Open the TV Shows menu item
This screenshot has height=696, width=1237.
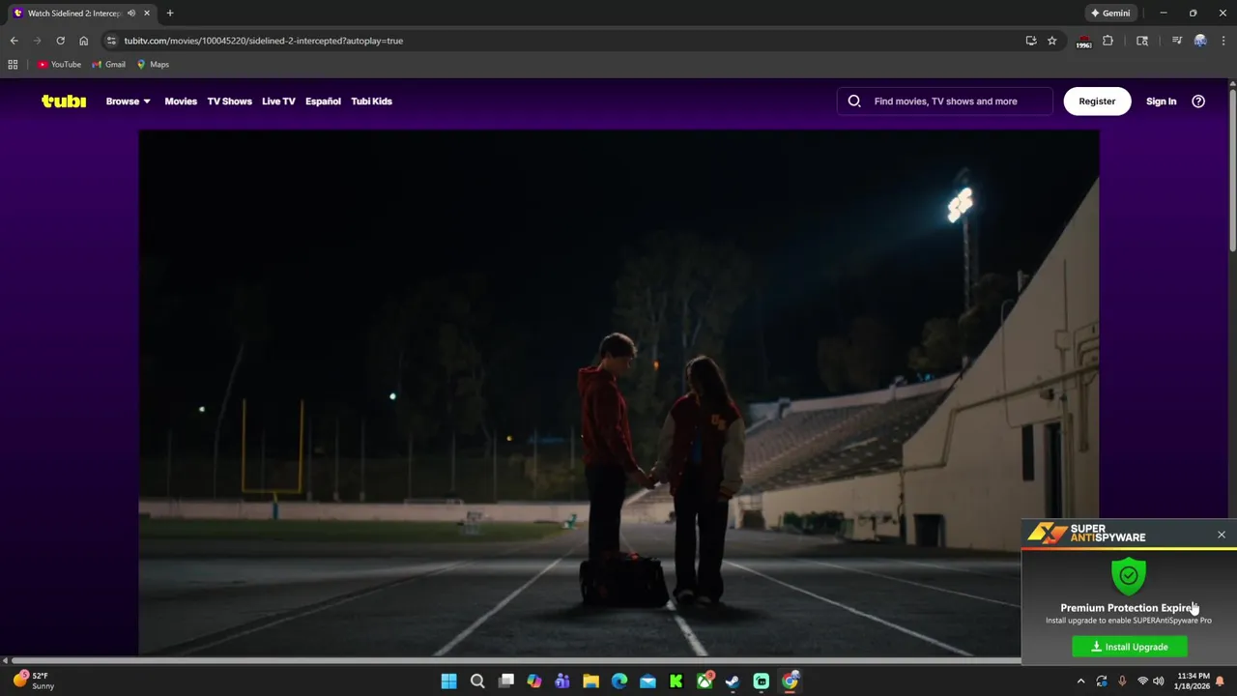click(x=229, y=101)
